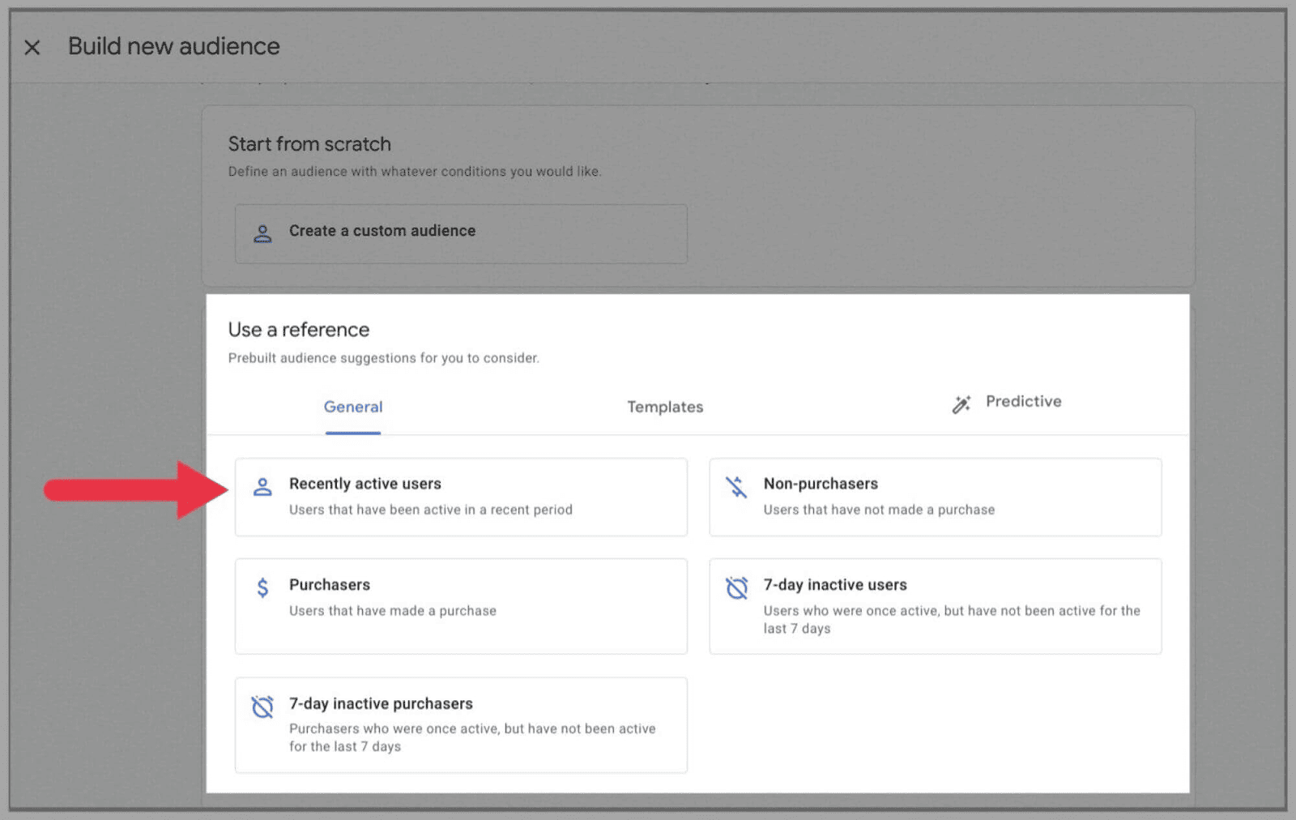Viewport: 1296px width, 820px height.
Task: Choose the Non-purchasers prebuilt audience
Action: click(x=935, y=497)
